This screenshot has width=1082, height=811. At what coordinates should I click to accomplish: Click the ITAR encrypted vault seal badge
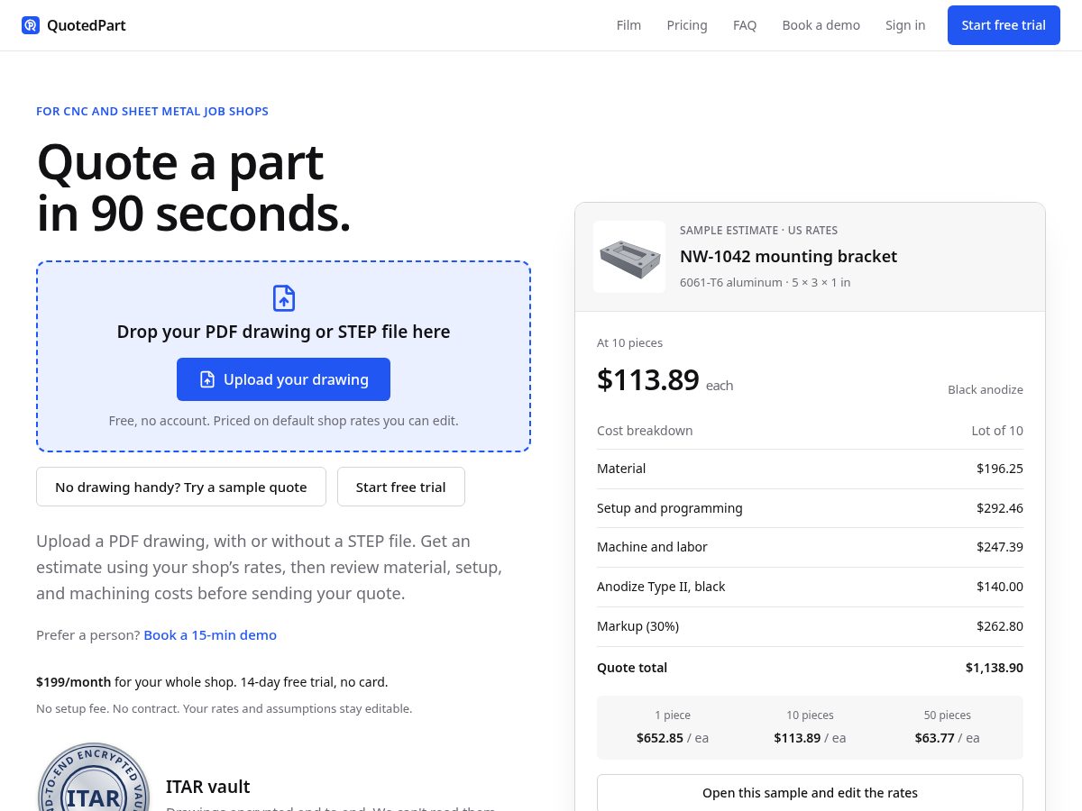coord(93,777)
